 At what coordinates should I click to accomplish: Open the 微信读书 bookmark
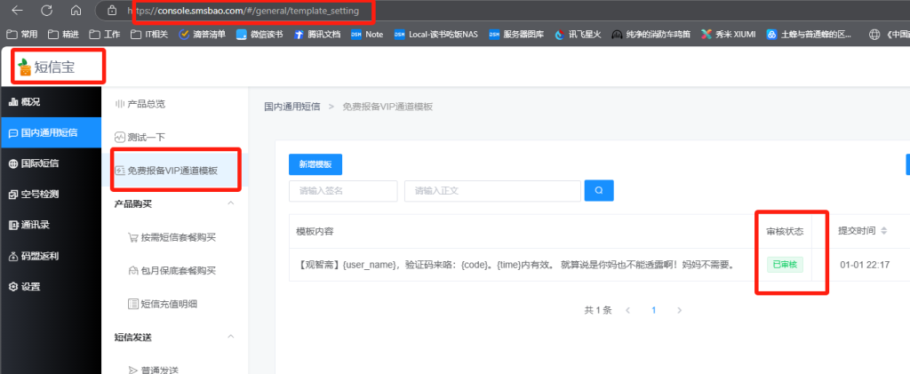point(259,35)
